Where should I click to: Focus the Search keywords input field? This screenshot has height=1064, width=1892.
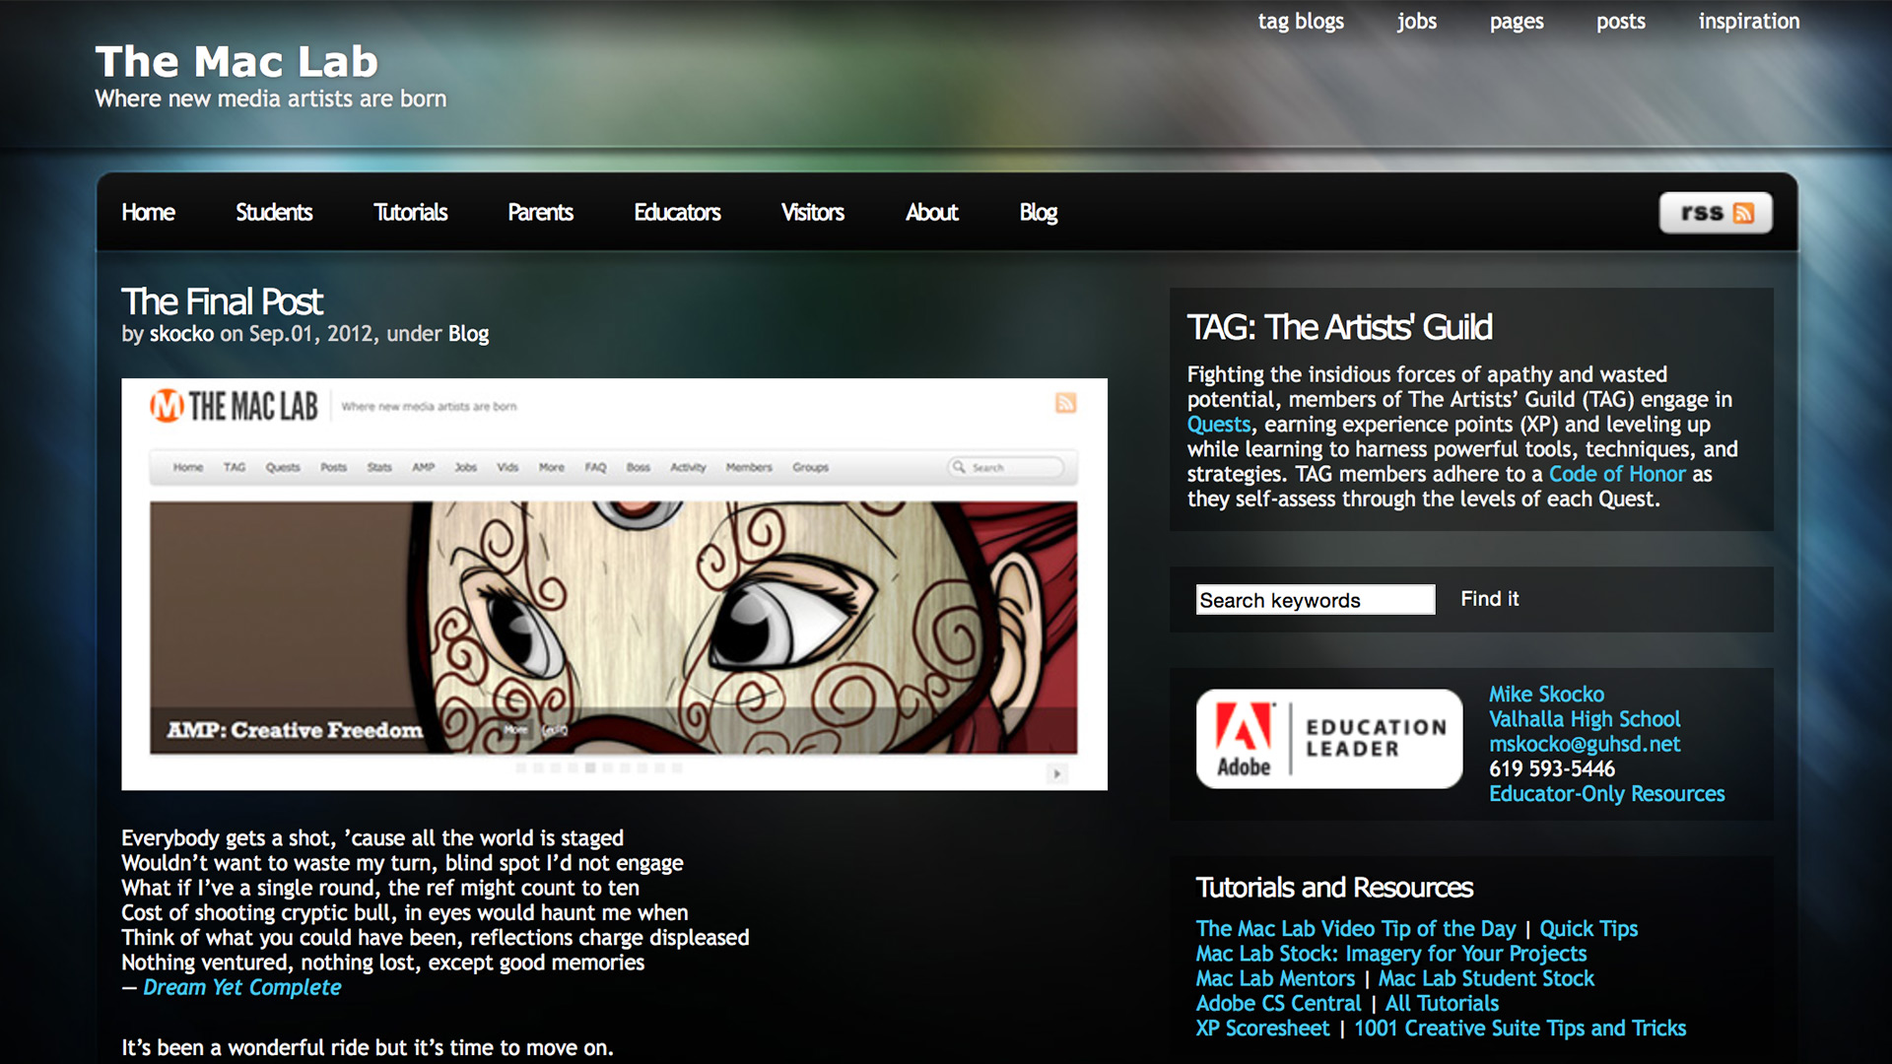pyautogui.click(x=1315, y=600)
